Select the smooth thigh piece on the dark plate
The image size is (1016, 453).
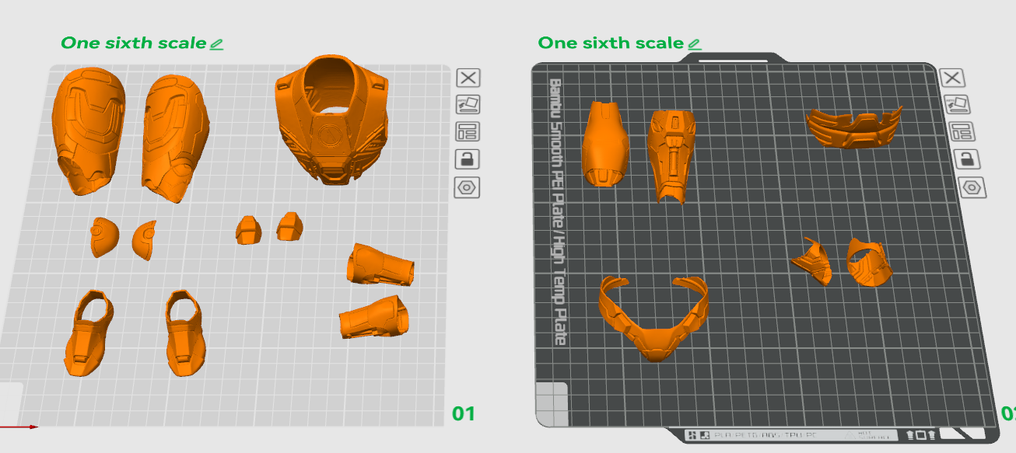point(604,144)
